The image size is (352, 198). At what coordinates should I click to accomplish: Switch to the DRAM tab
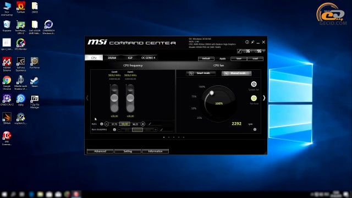112,58
